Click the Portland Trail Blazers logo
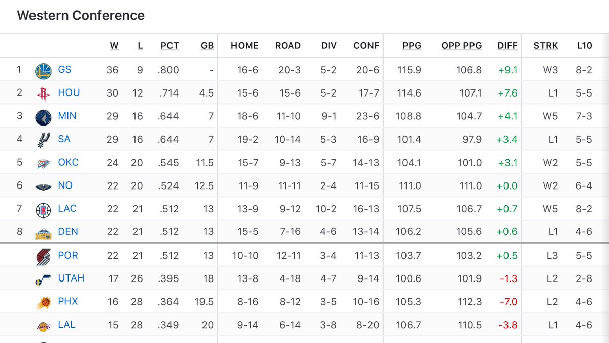609x343 pixels. click(43, 256)
